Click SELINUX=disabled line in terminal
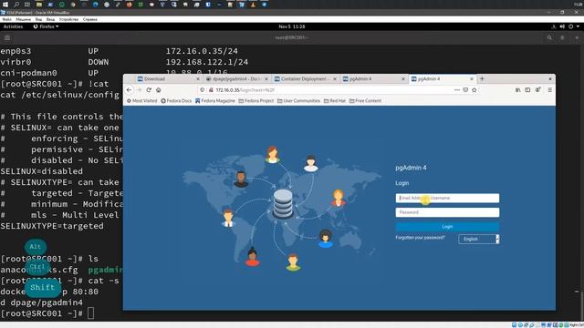Screen dimensions: 584x328 click(x=41, y=171)
